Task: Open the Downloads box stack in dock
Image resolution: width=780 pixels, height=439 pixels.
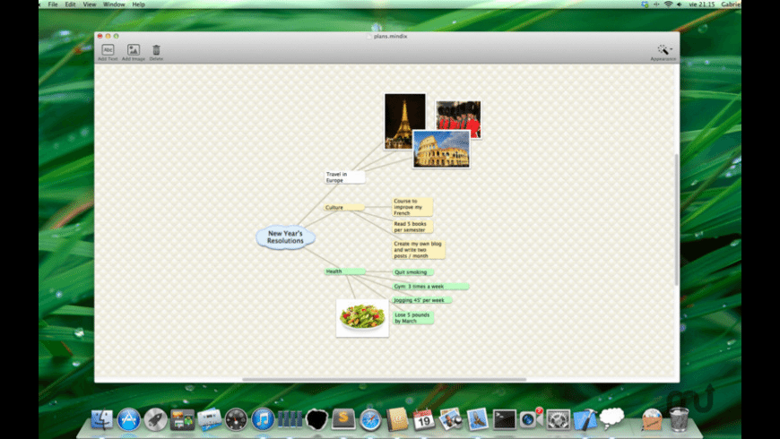Action: [x=652, y=419]
